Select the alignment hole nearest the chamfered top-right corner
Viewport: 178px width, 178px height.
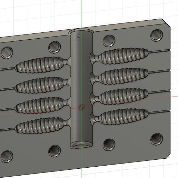coord(157,36)
